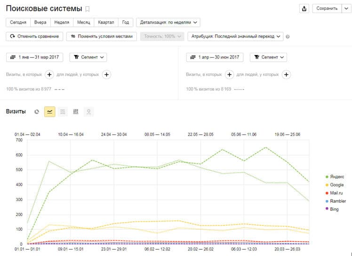The height and width of the screenshot is (256, 352).
Task: Select the Сегодня period tab
Action: pos(18,23)
